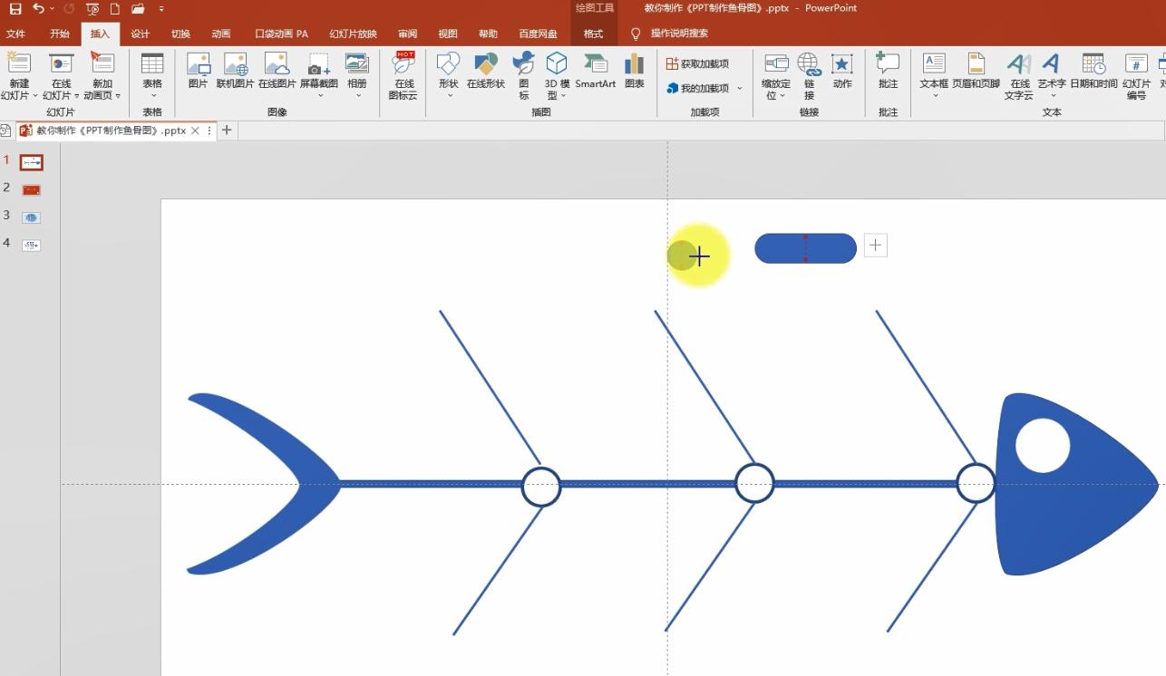Select slide 4 thumbnail

point(32,245)
